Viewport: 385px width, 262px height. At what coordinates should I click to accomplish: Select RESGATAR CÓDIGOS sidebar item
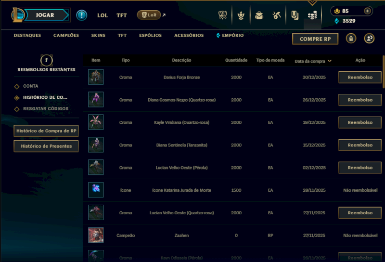pyautogui.click(x=46, y=109)
